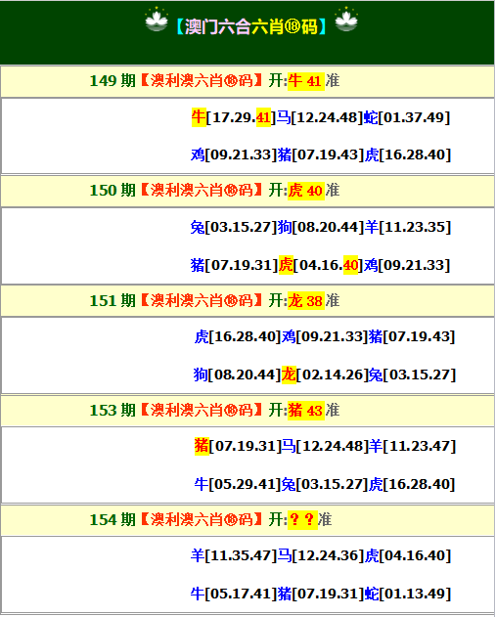The height and width of the screenshot is (617, 495).
Task: Click the yellow ？？ pending result in period 154
Action: [302, 520]
